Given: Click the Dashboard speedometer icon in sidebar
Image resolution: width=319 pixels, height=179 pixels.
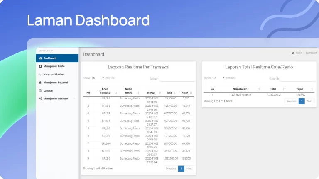Looking at the screenshot, I should point(40,58).
